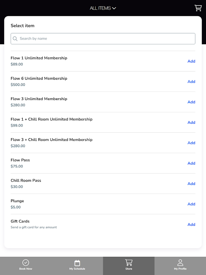This screenshot has width=206, height=275.
Task: Switch to the My Schedule tab label
Action: pyautogui.click(x=77, y=269)
